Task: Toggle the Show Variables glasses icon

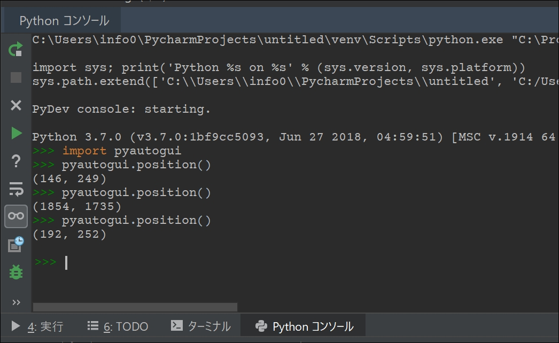Action: point(16,216)
